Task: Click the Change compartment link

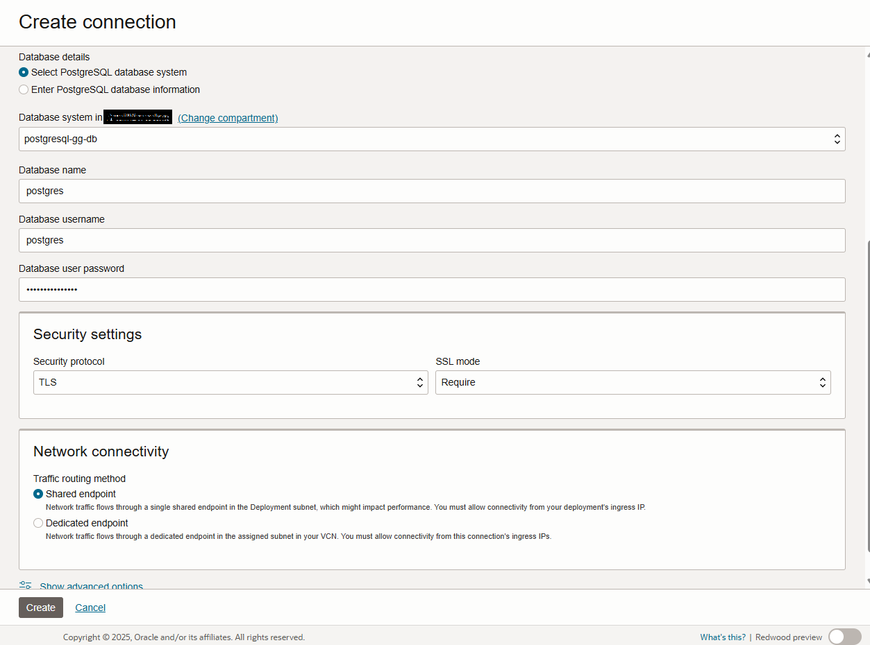Action: [228, 118]
